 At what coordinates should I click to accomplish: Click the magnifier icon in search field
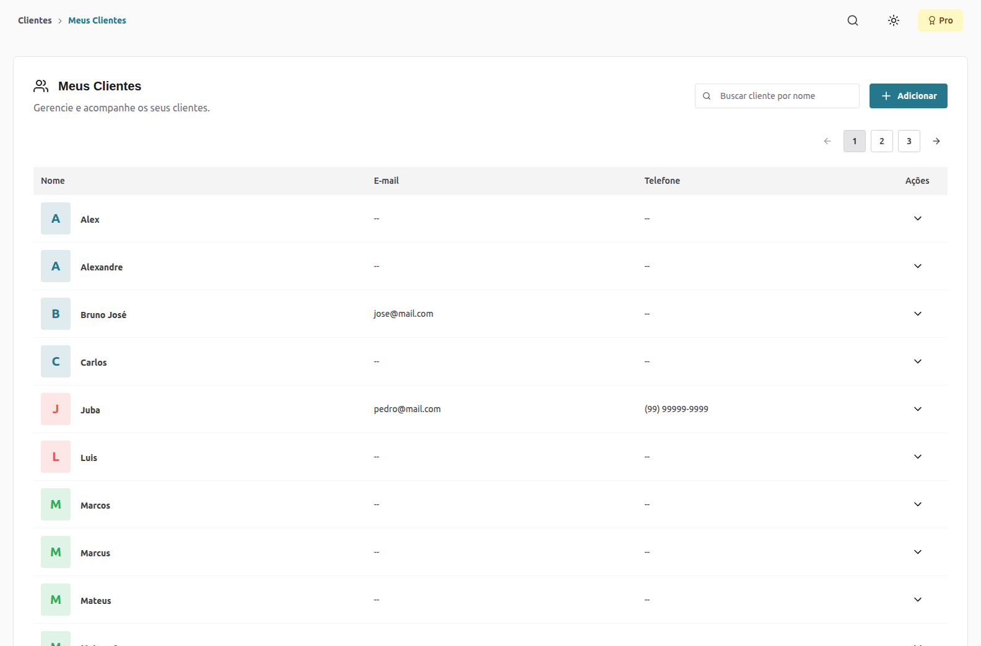pyautogui.click(x=707, y=96)
